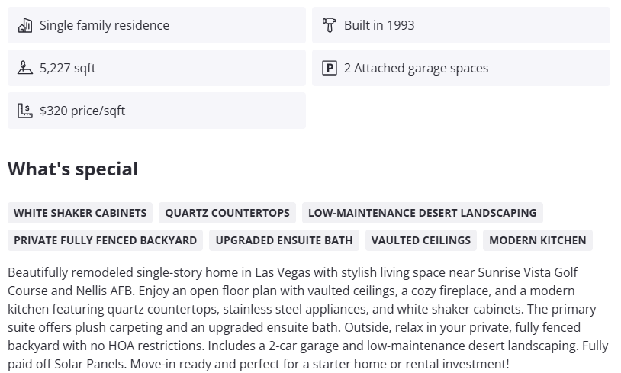The height and width of the screenshot is (373, 621).
Task: Click the Low-Maintenance Desert Landscaping tag
Action: click(x=422, y=213)
